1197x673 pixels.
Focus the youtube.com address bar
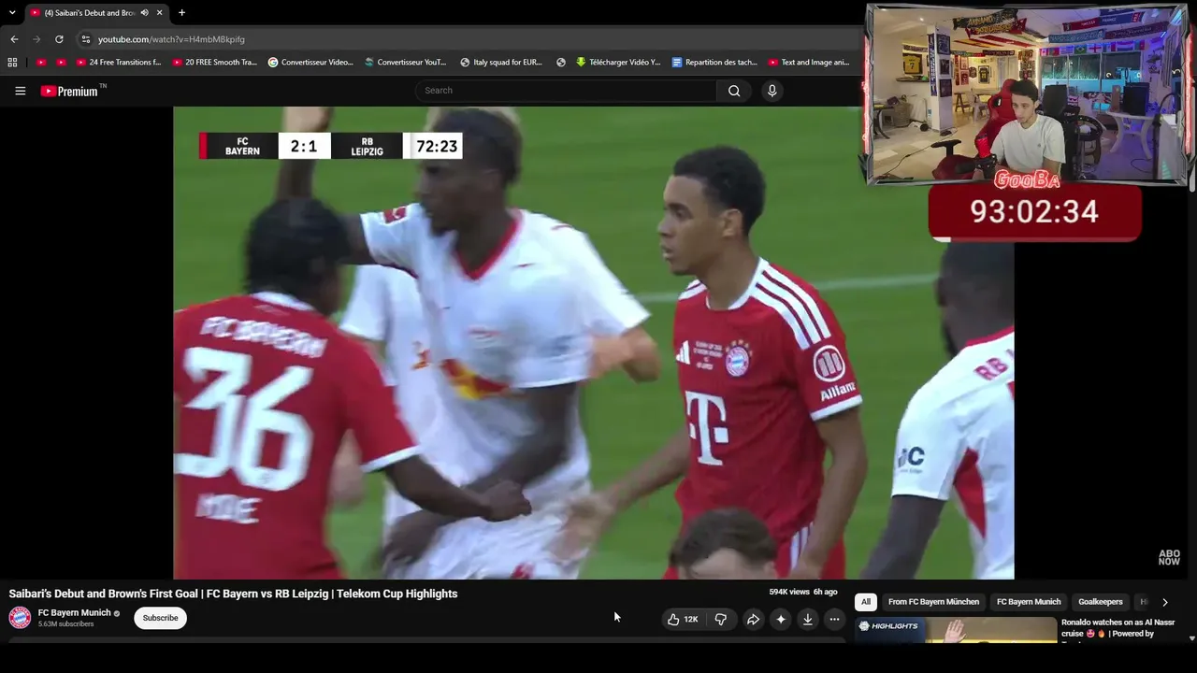coord(468,39)
